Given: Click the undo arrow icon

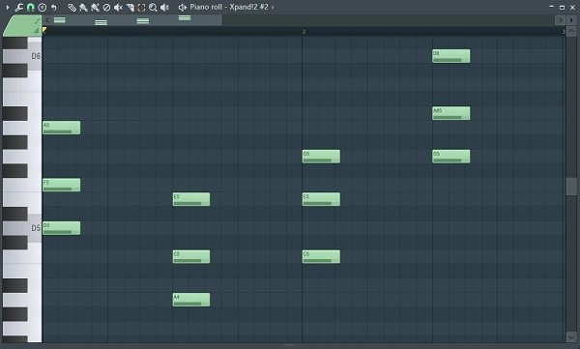Looking at the screenshot, I should tap(54, 7).
